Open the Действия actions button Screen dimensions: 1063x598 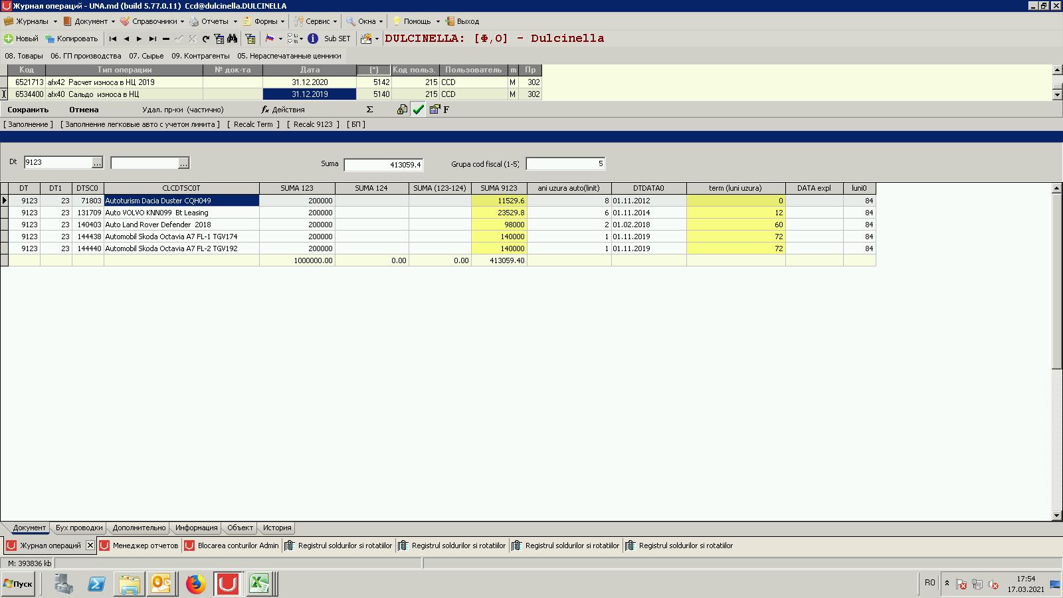(283, 110)
